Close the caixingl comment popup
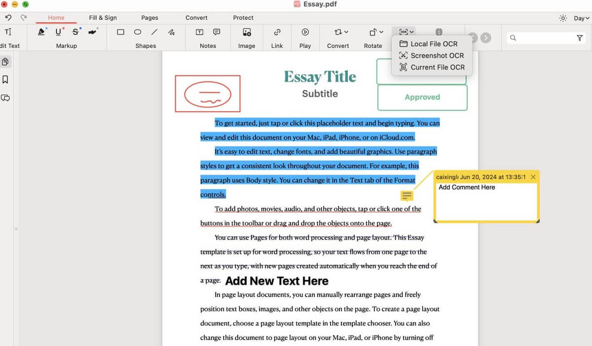This screenshot has height=346, width=592. pyautogui.click(x=533, y=176)
